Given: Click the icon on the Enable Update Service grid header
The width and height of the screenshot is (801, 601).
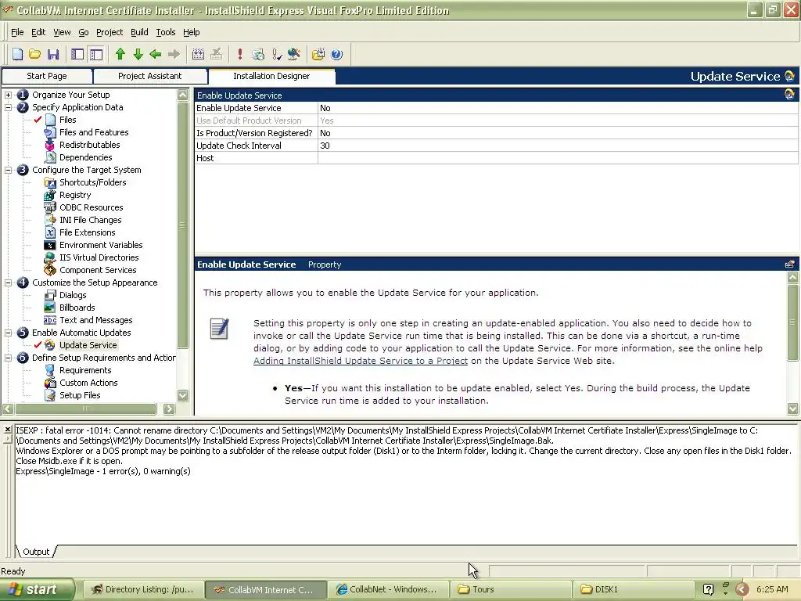Looking at the screenshot, I should 789,94.
